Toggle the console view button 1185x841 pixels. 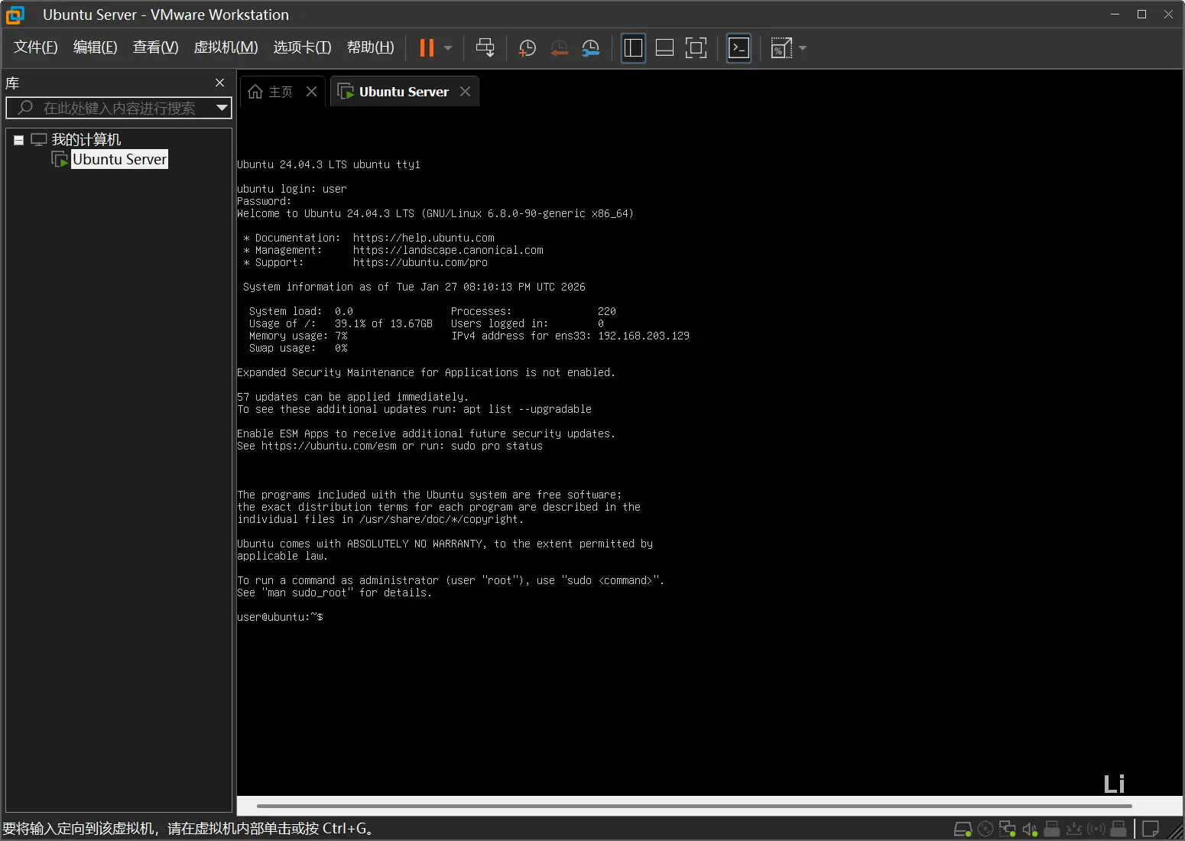[739, 48]
